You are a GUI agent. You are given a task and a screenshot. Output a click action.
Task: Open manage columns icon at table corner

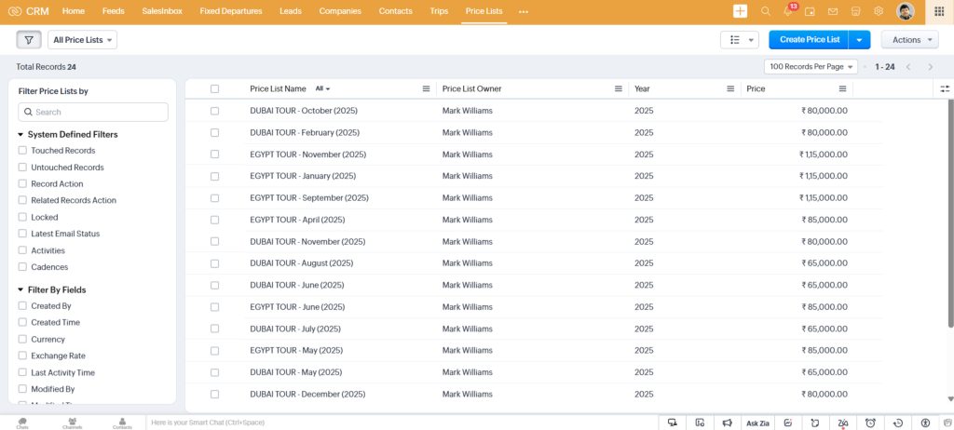tap(945, 88)
